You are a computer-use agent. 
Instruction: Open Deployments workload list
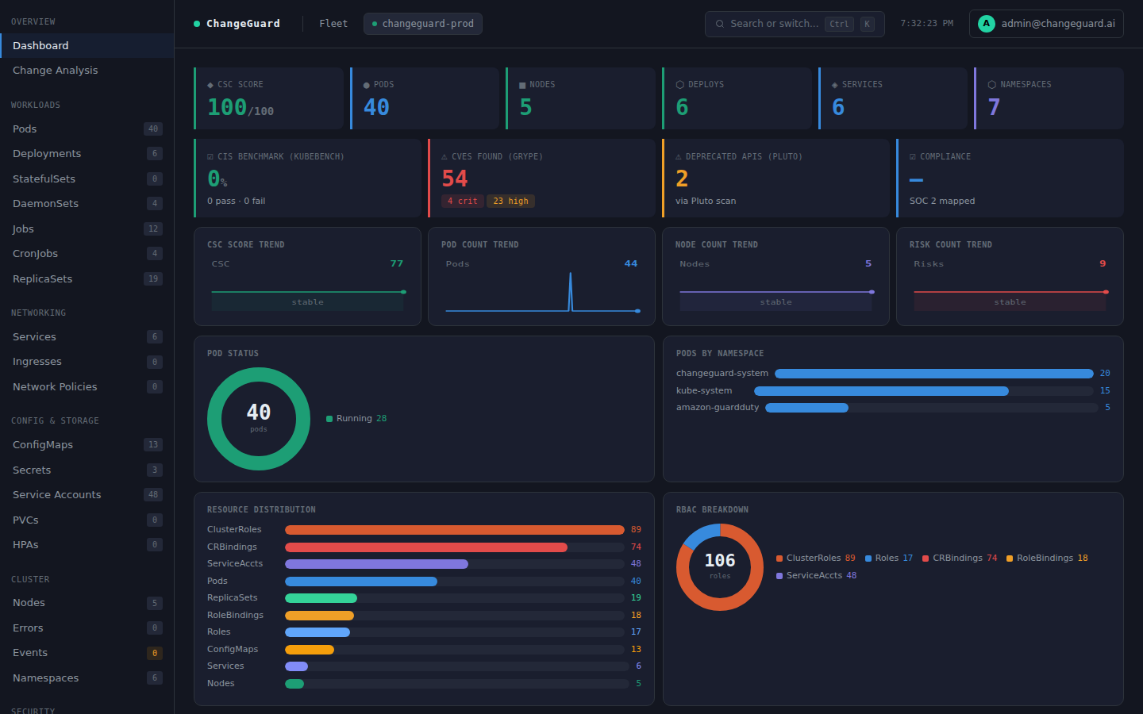(x=87, y=153)
